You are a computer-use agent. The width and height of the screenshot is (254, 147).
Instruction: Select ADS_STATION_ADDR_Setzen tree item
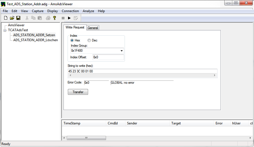pos(34,35)
